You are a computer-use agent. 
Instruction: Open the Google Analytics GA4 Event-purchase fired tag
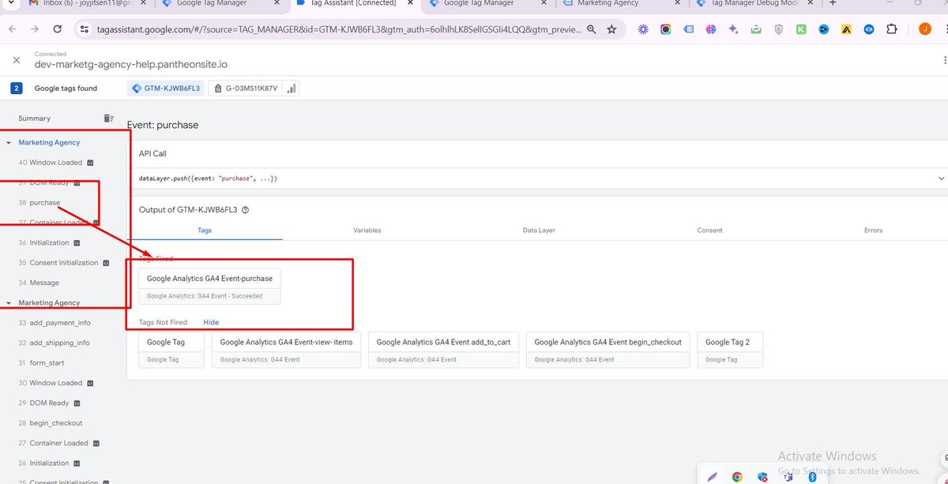pyautogui.click(x=209, y=278)
